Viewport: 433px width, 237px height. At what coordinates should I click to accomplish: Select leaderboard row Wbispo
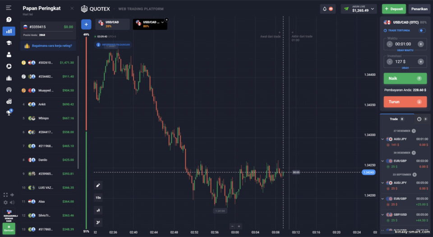pyautogui.click(x=48, y=118)
